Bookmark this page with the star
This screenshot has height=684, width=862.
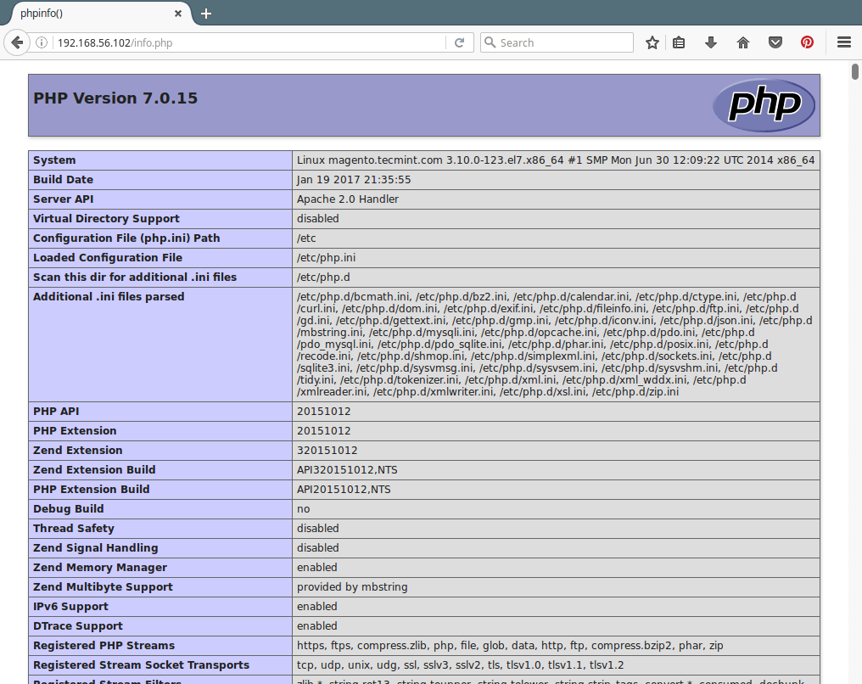click(x=652, y=42)
